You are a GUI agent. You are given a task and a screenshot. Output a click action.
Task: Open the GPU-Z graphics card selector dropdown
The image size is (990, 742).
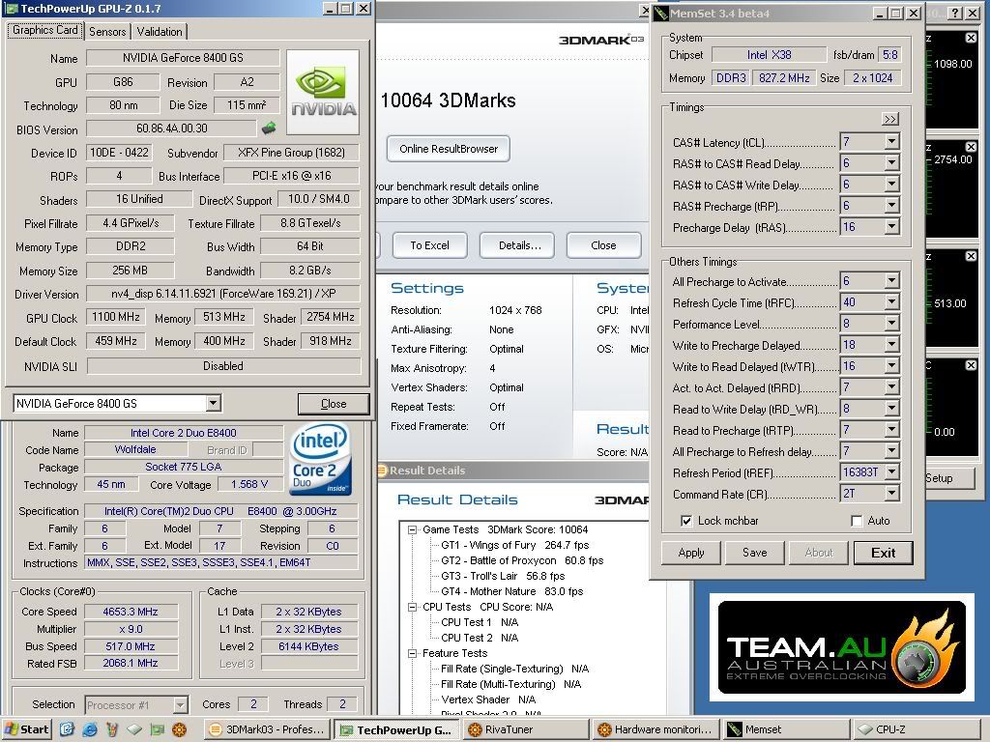(x=214, y=403)
